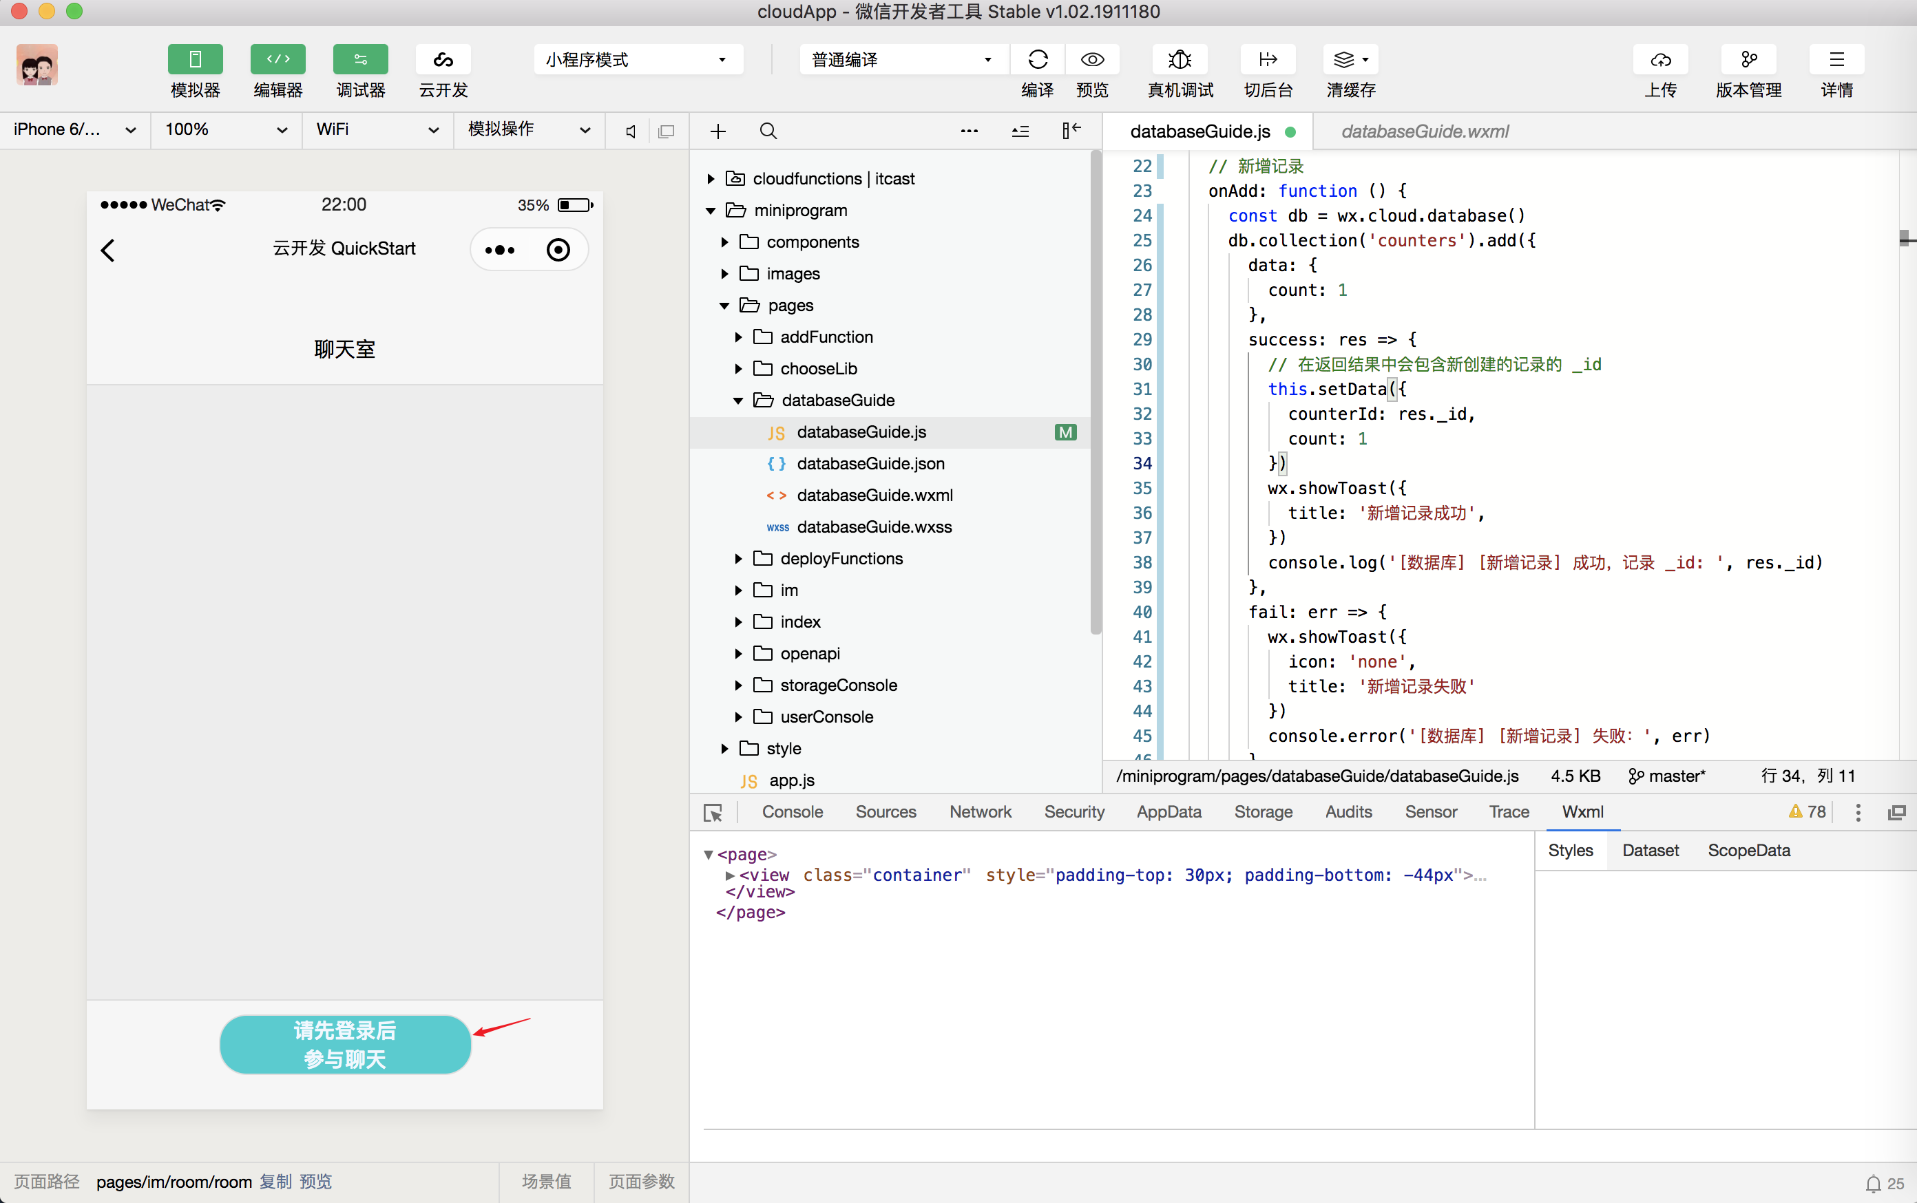Open the iPhone 6 device dropdown
1917x1203 pixels.
pos(75,129)
